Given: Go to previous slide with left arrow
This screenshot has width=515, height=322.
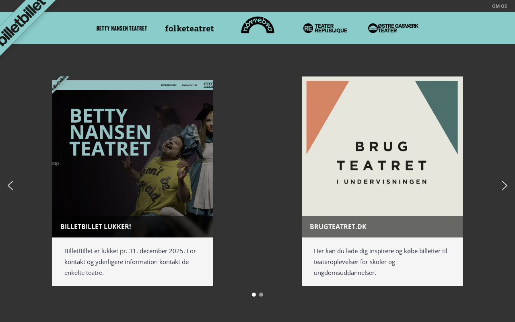Looking at the screenshot, I should point(10,186).
